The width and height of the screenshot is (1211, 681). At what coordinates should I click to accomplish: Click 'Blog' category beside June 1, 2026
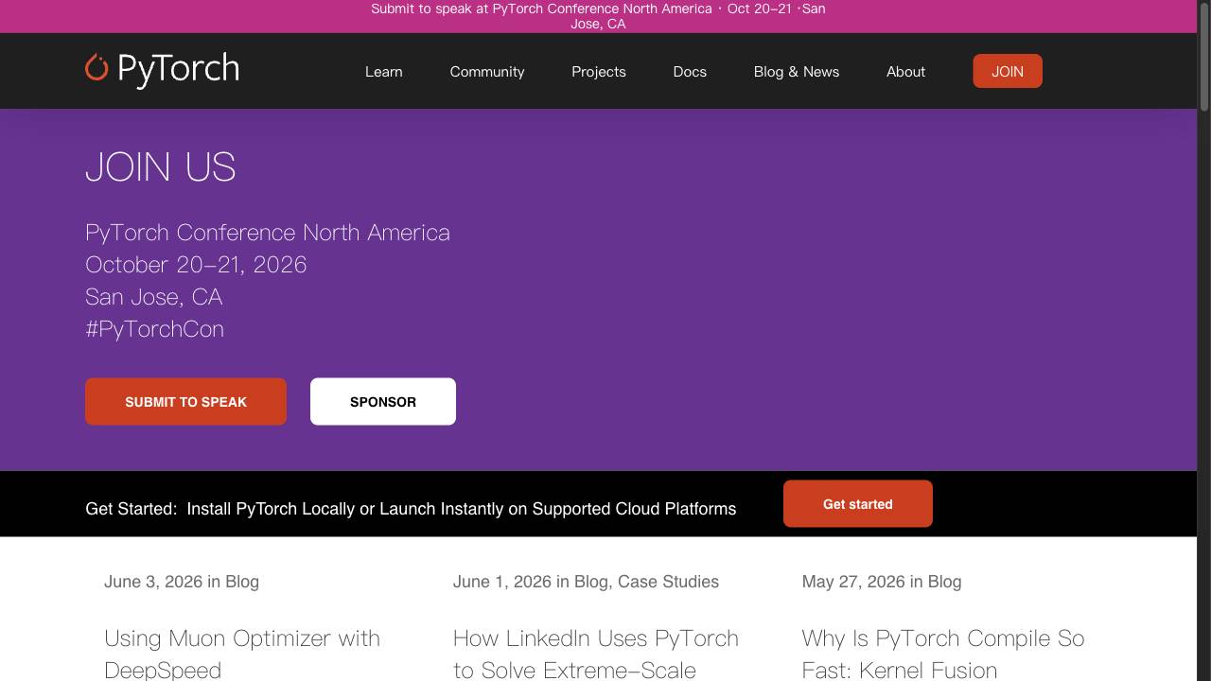click(591, 582)
